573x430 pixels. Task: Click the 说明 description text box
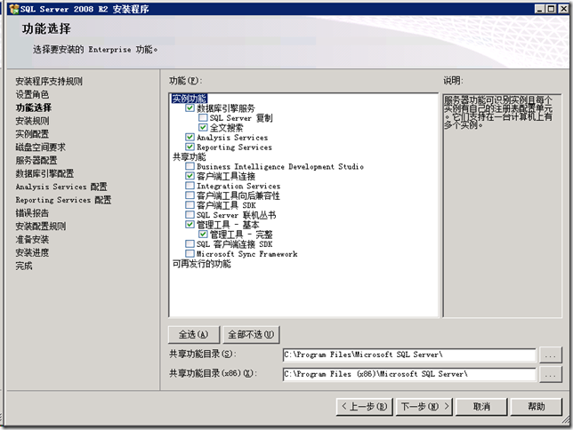click(x=503, y=205)
